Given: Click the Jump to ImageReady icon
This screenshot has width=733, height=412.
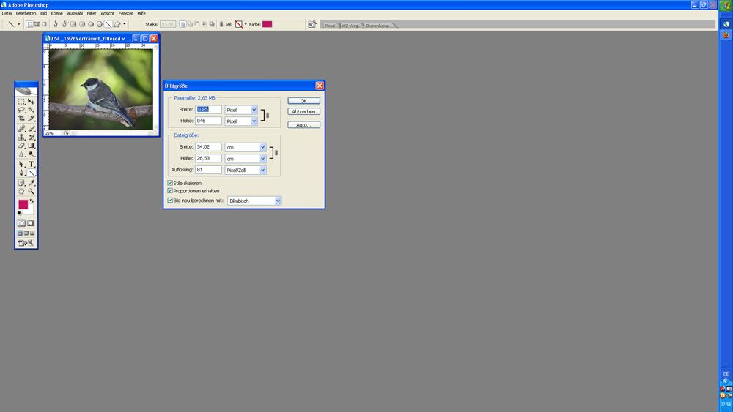Looking at the screenshot, I should click(x=26, y=243).
